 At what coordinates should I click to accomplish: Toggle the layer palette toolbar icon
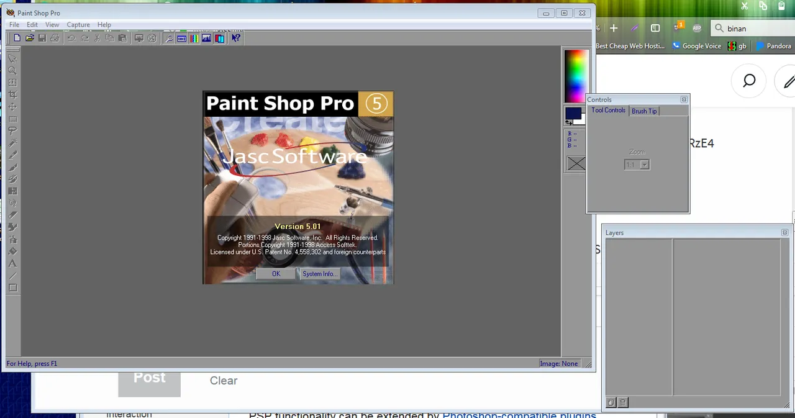pyautogui.click(x=219, y=38)
